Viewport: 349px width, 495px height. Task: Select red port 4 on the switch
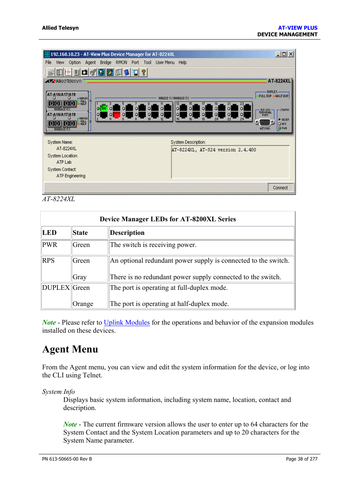tap(117, 115)
